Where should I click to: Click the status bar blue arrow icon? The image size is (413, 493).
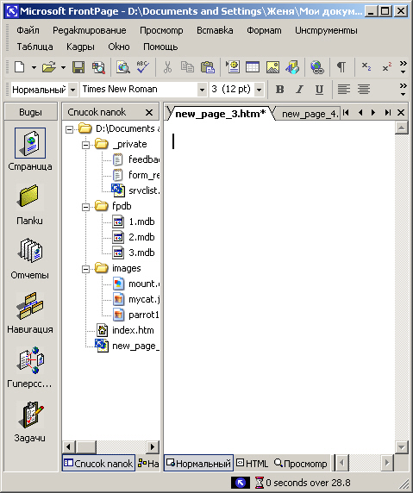tap(241, 483)
